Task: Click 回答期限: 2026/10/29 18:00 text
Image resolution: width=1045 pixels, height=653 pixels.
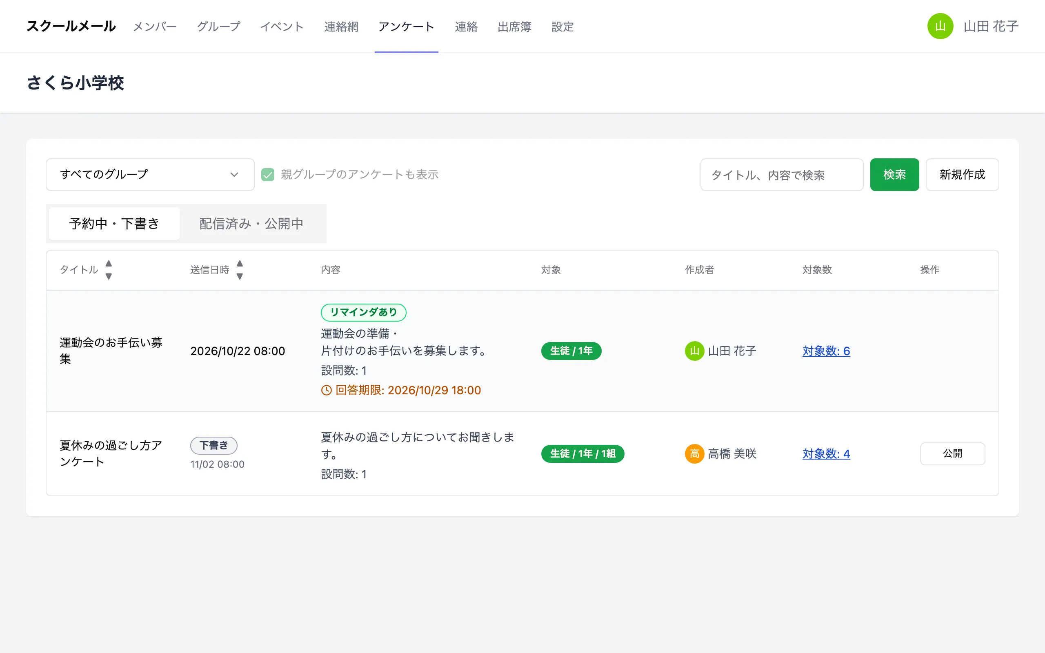Action: pyautogui.click(x=408, y=391)
